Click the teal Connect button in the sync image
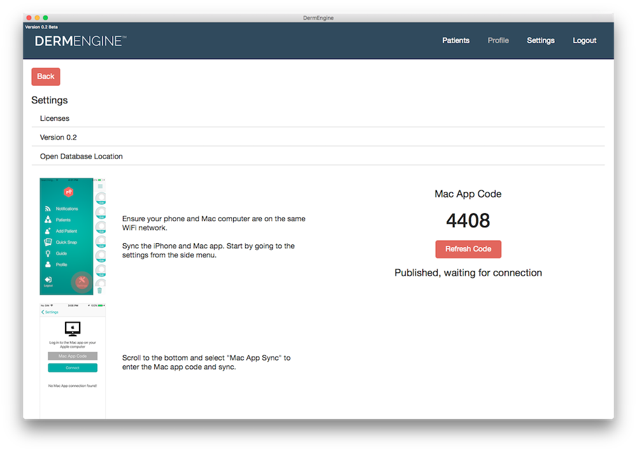Viewport: 637px width, 452px height. [73, 368]
